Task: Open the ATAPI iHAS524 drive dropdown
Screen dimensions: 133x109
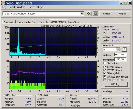Action: (82, 14)
